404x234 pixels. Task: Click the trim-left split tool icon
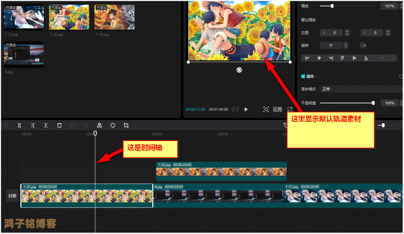click(x=33, y=125)
